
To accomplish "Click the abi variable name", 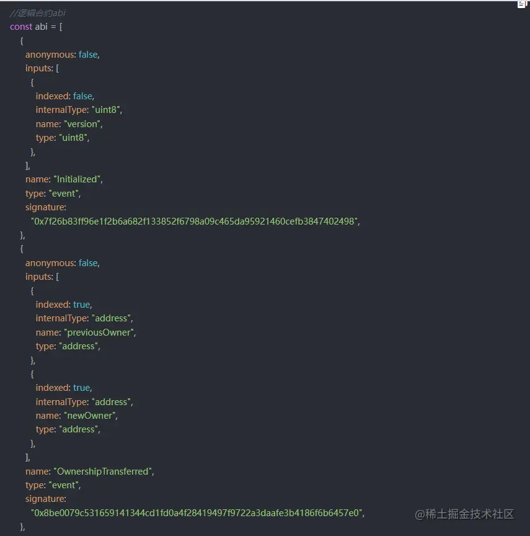I will coord(42,27).
